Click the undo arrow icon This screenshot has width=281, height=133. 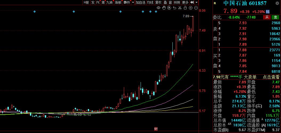[x=175, y=8]
